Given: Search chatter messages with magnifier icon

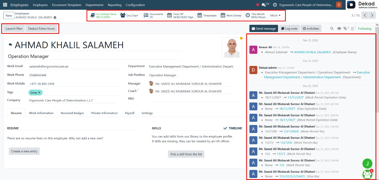Looking at the screenshot, I should pyautogui.click(x=332, y=29).
